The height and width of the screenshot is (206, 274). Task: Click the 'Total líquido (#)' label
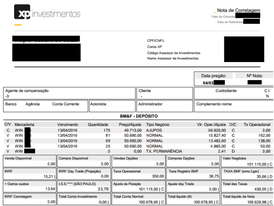(x=180, y=197)
